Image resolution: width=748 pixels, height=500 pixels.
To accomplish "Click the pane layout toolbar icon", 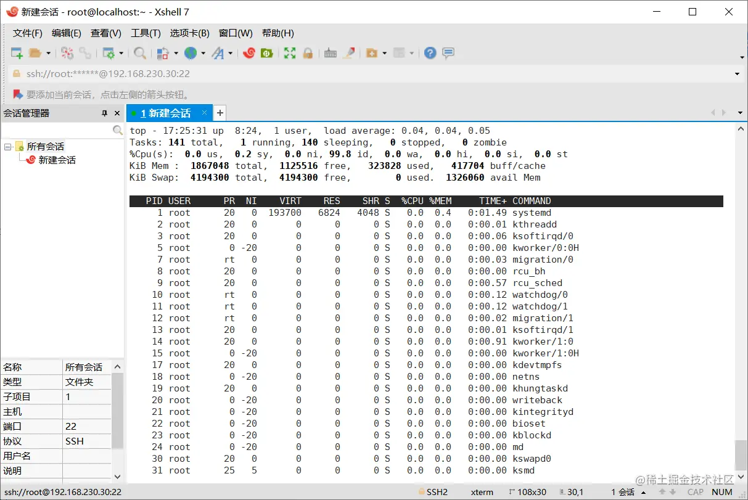I will [399, 54].
